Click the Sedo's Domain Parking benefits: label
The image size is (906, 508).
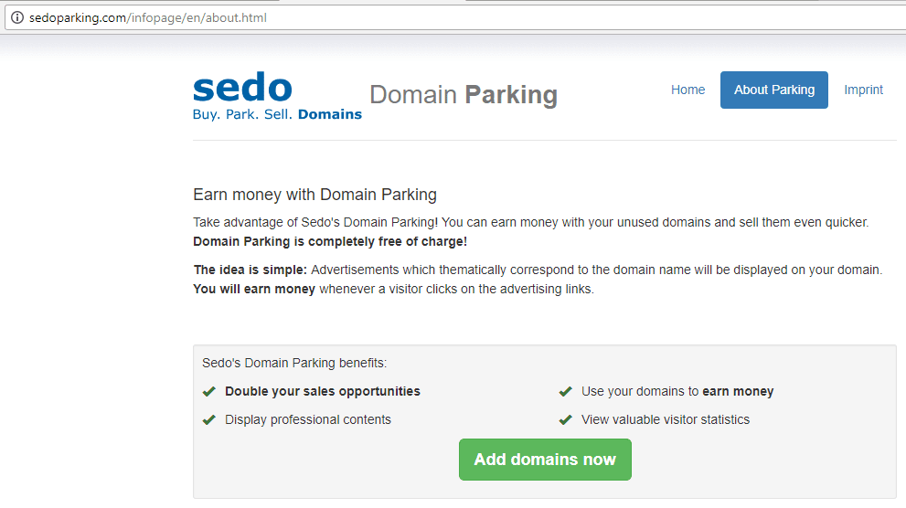(x=294, y=363)
